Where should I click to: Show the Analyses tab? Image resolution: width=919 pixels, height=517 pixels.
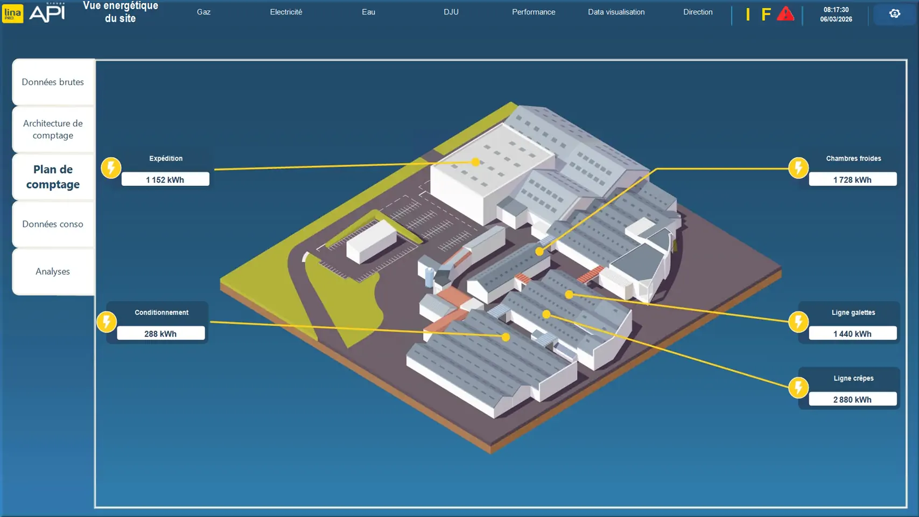coord(53,271)
